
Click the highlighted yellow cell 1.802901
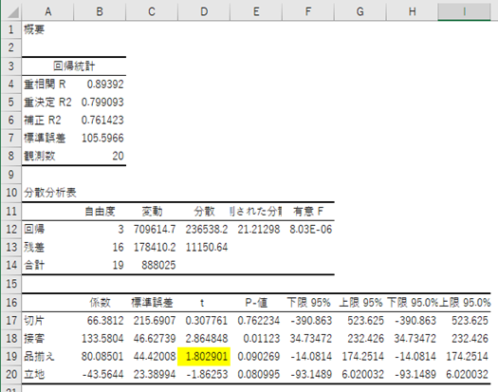[x=204, y=356]
